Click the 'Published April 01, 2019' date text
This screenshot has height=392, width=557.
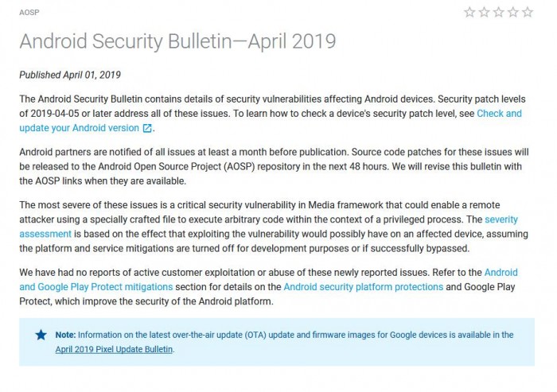tap(70, 75)
